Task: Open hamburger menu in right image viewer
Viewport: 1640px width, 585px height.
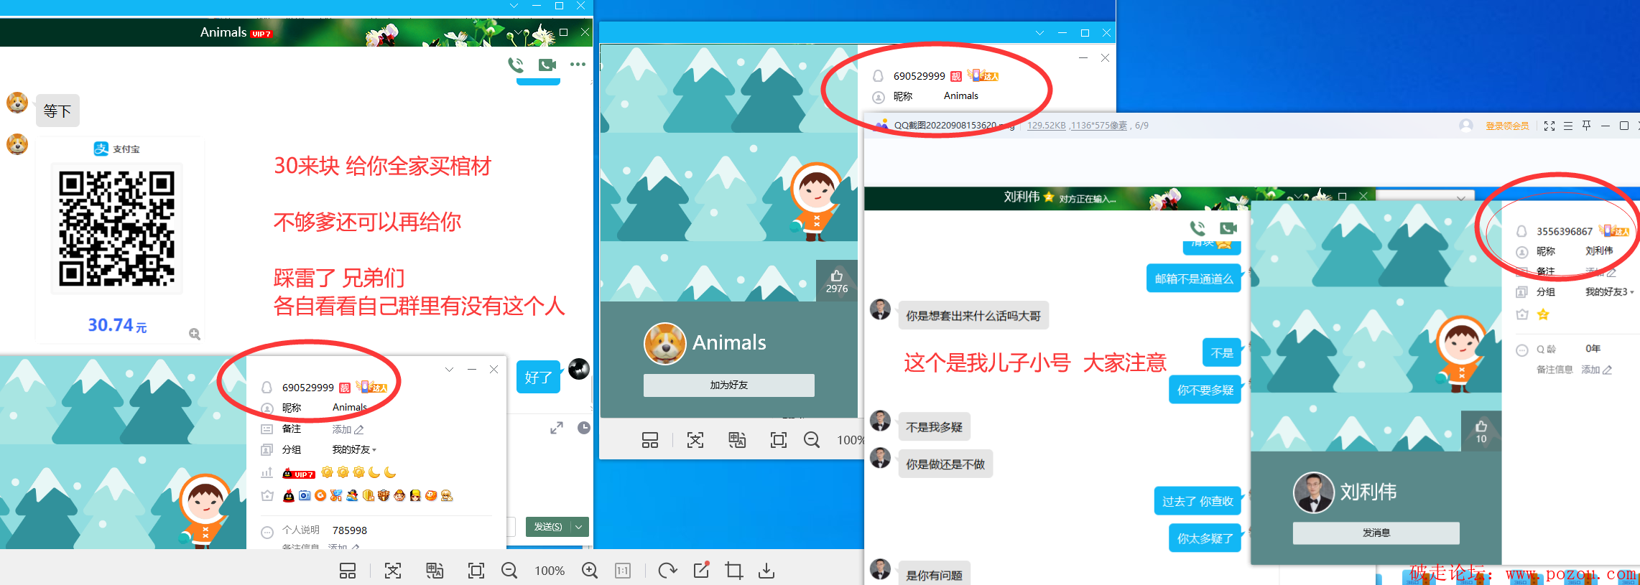Action: 1568,126
